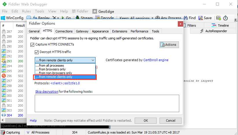Expand the toolbar overflow arrow
The image size is (238, 135).
click(x=235, y=20)
